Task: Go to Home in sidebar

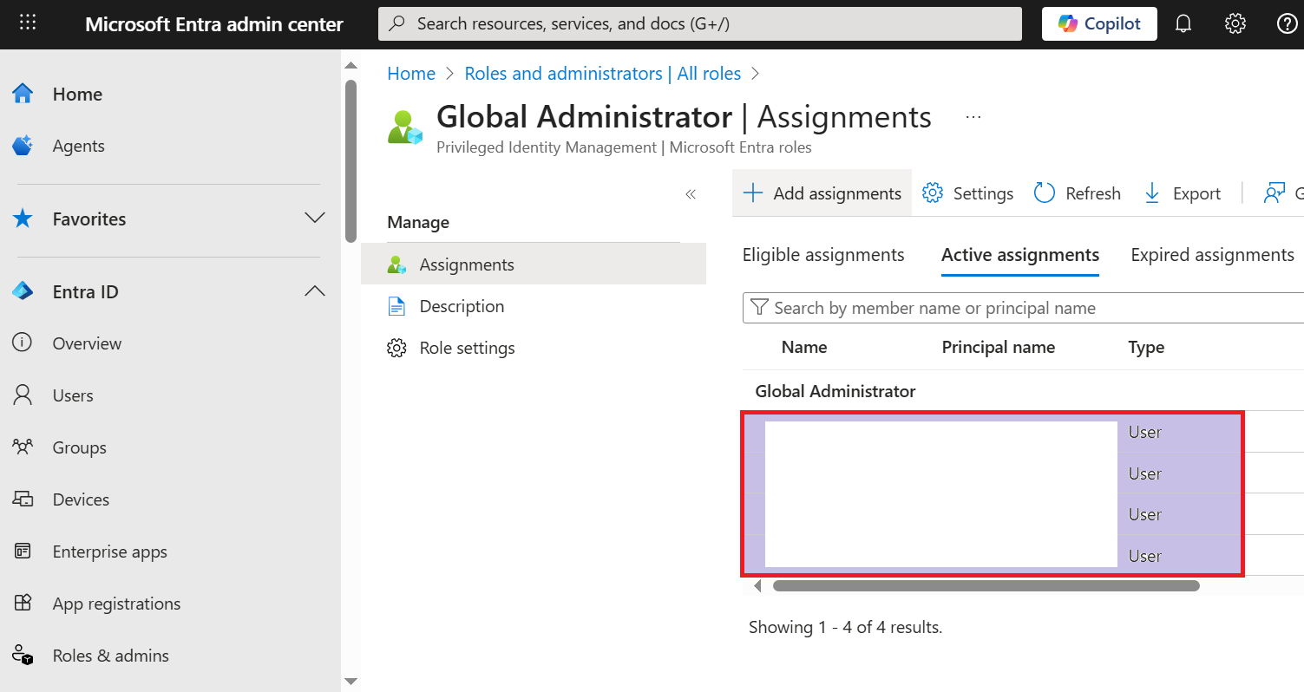Action: click(x=77, y=95)
